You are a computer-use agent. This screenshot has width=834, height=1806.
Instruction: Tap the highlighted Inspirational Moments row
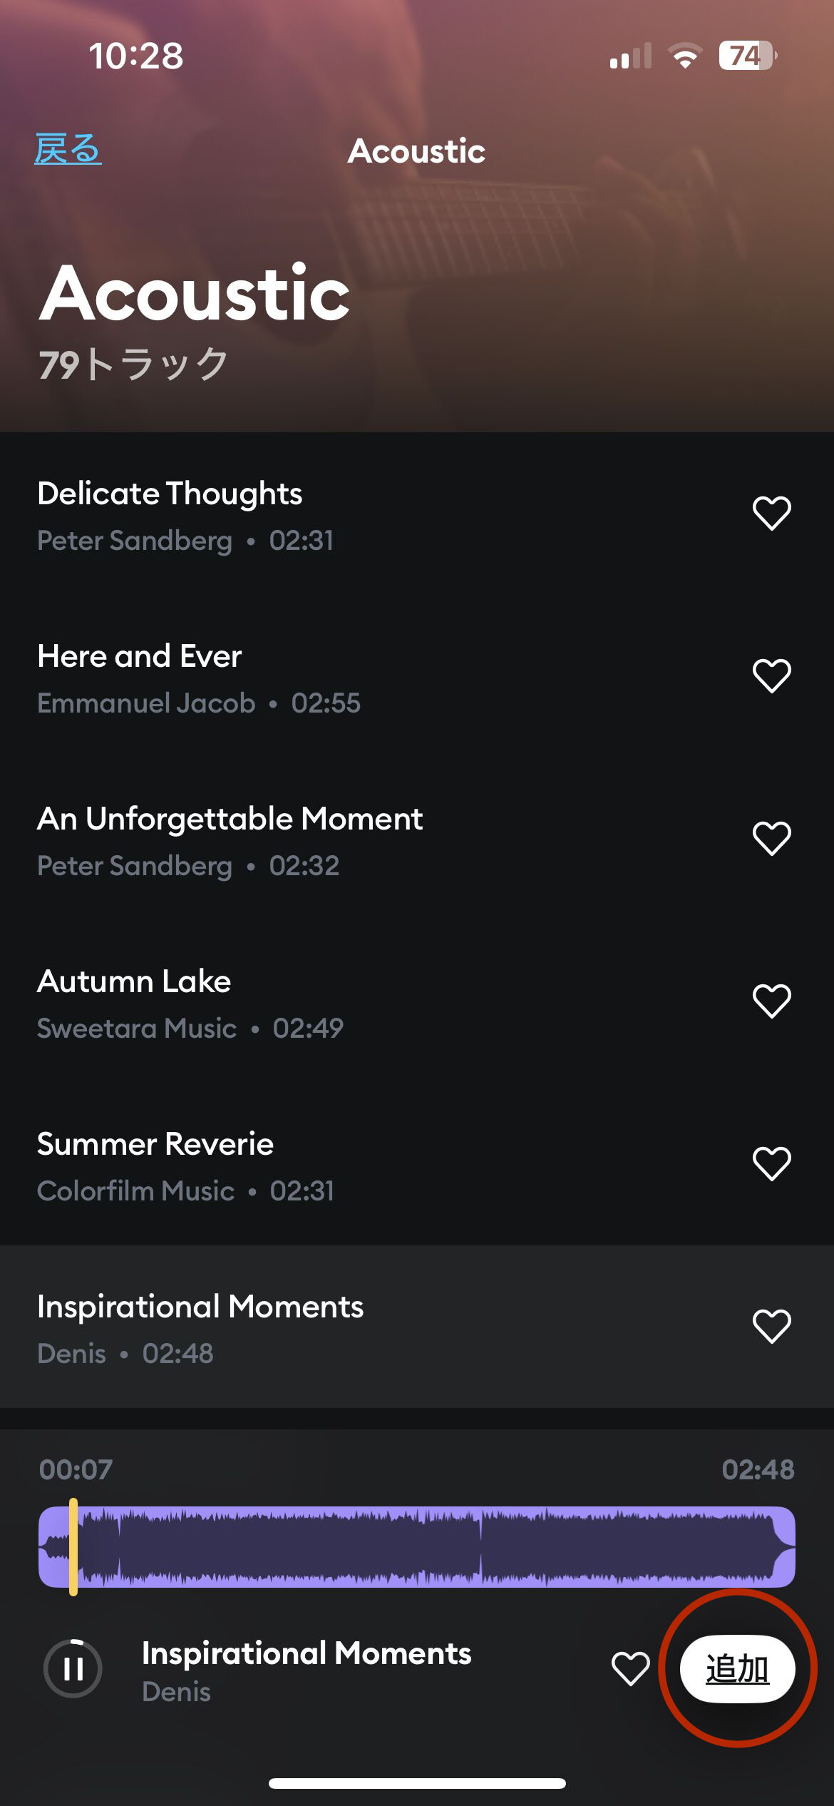pyautogui.click(x=285, y=1328)
